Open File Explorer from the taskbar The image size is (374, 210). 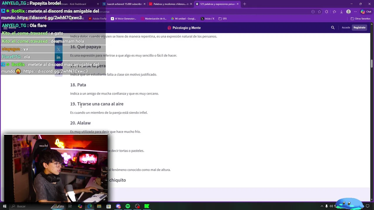(x=99, y=206)
